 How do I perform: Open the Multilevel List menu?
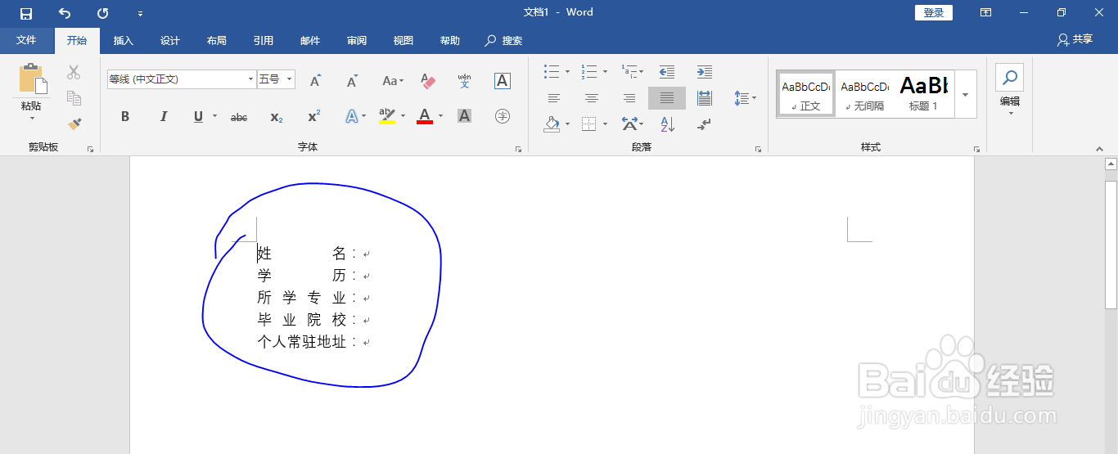pyautogui.click(x=632, y=72)
